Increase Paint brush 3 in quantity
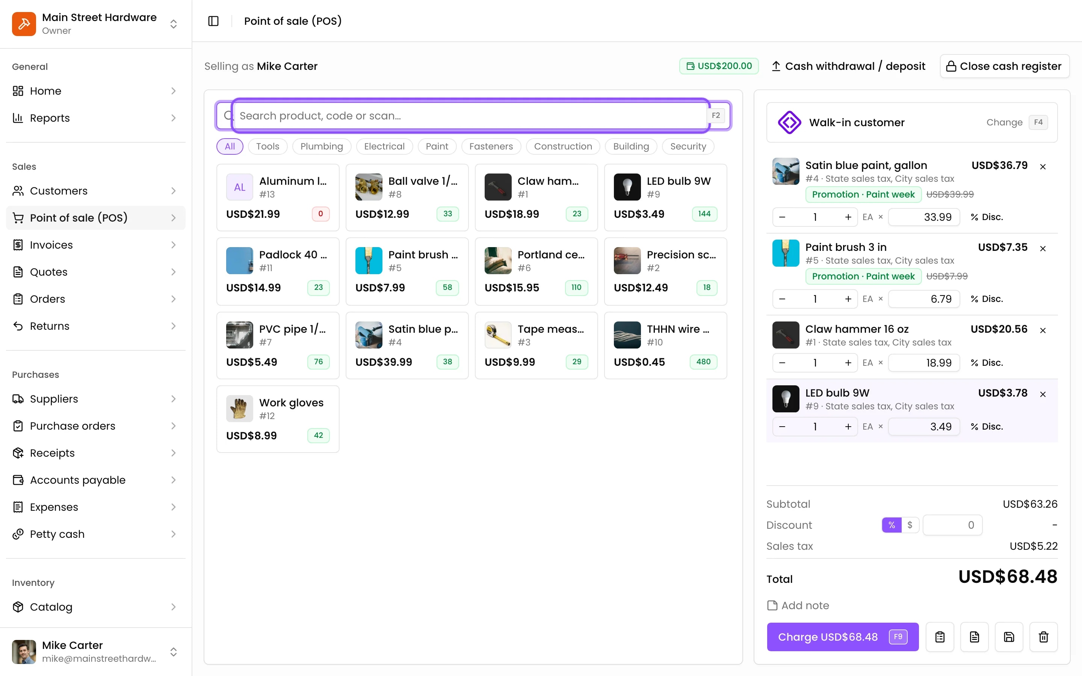Viewport: 1082px width, 676px height. coord(848,299)
